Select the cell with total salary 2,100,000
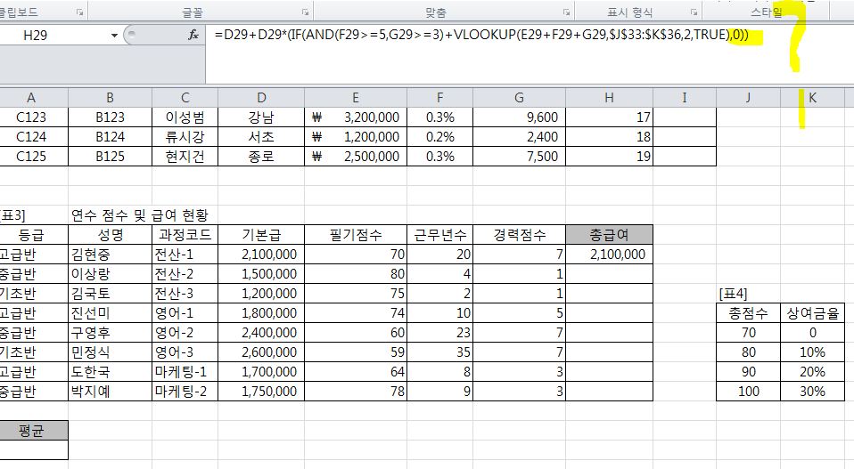854x469 pixels. (x=609, y=255)
